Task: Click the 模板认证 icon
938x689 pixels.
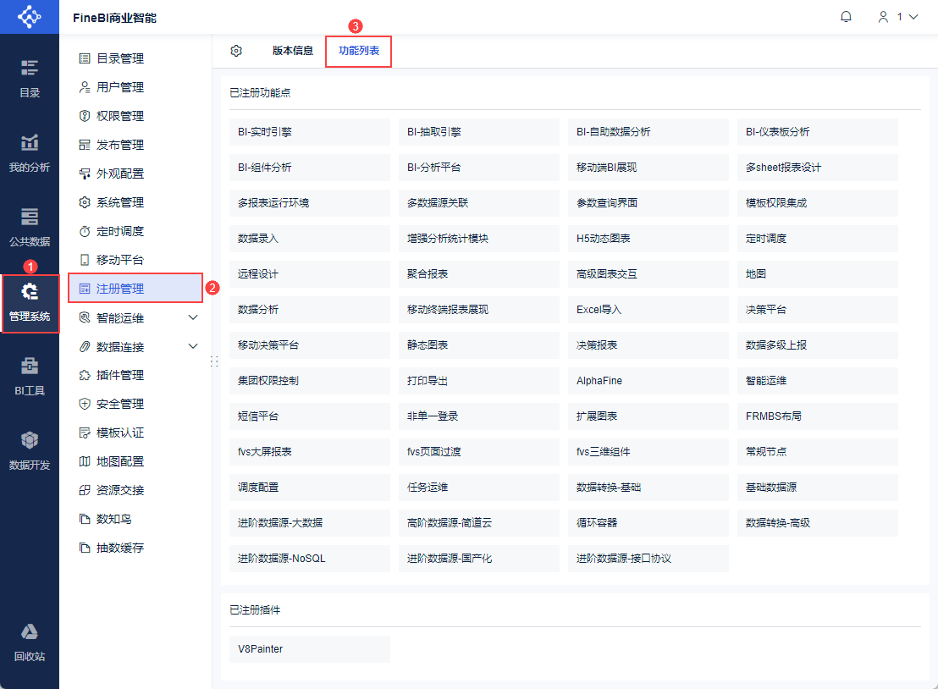Action: click(85, 433)
